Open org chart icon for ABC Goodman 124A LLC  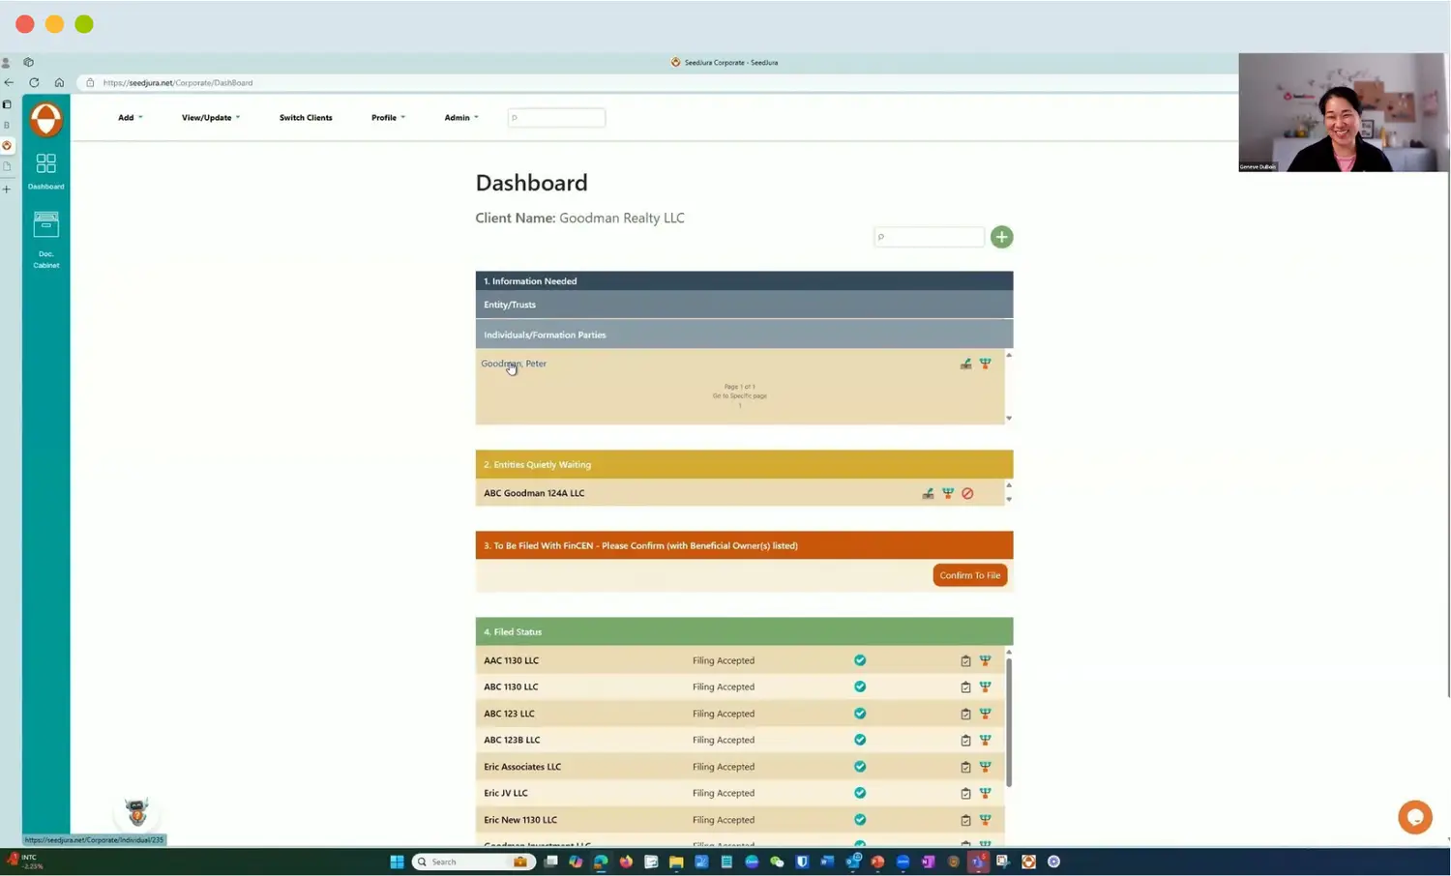point(948,493)
